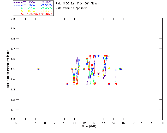
Task: Click the x-axis label 20
Action: click(162, 123)
